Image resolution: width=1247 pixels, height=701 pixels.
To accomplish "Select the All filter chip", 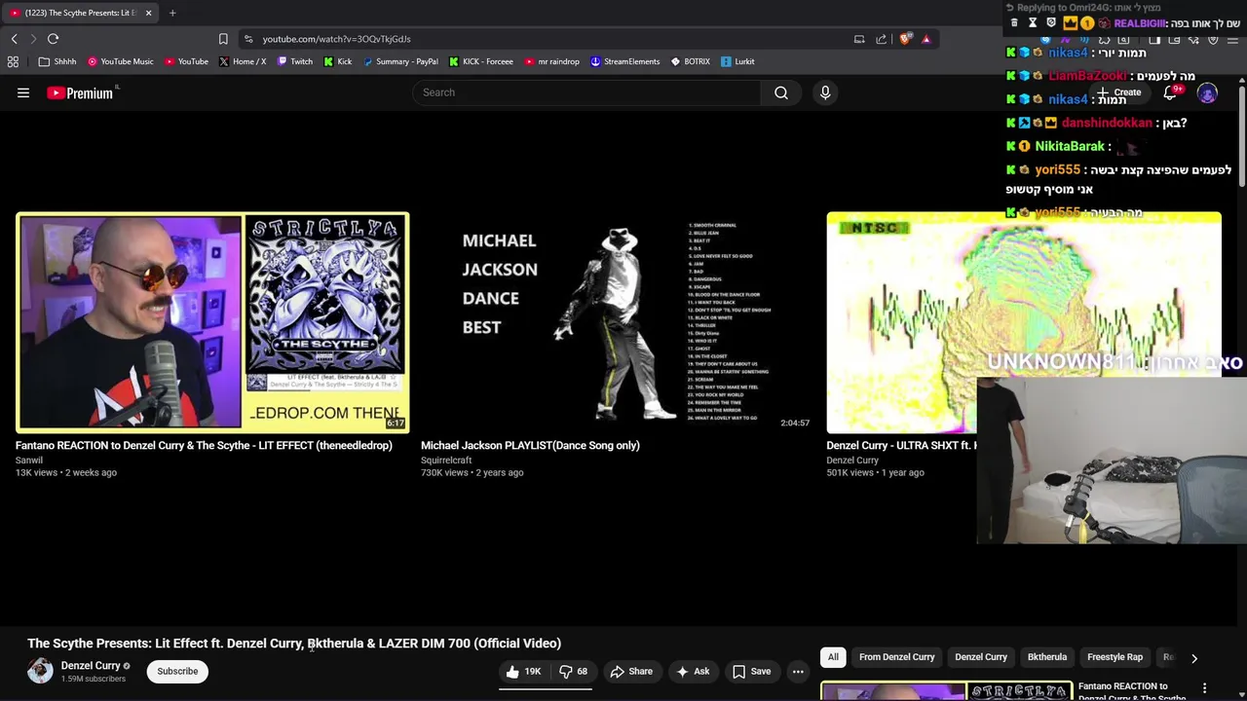I will pyautogui.click(x=833, y=657).
